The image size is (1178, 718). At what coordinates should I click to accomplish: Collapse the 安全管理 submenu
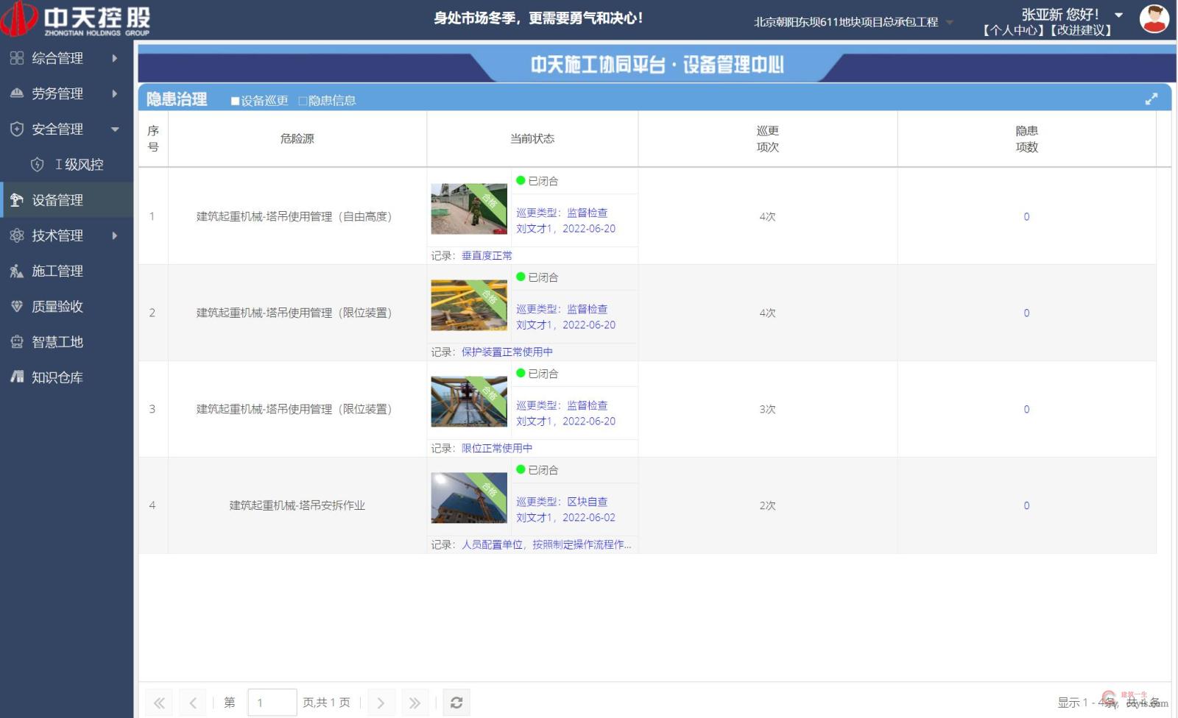115,129
